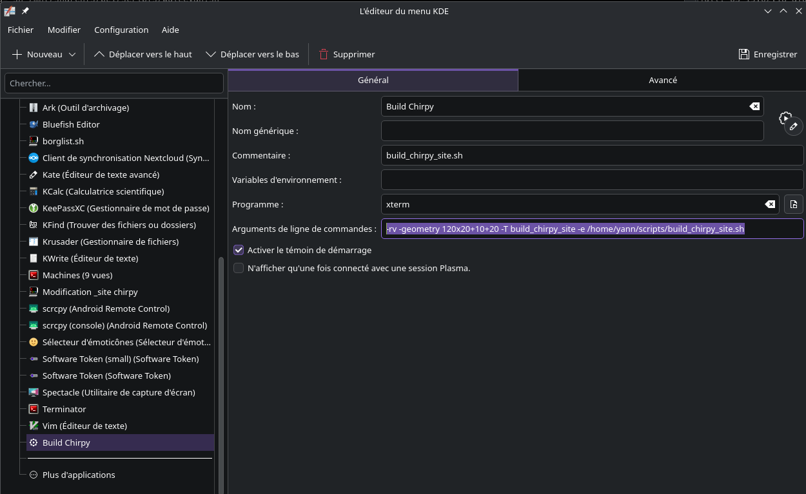Click the Modification _site chirpy icon
Screen dimensions: 806x494
(x=34, y=292)
